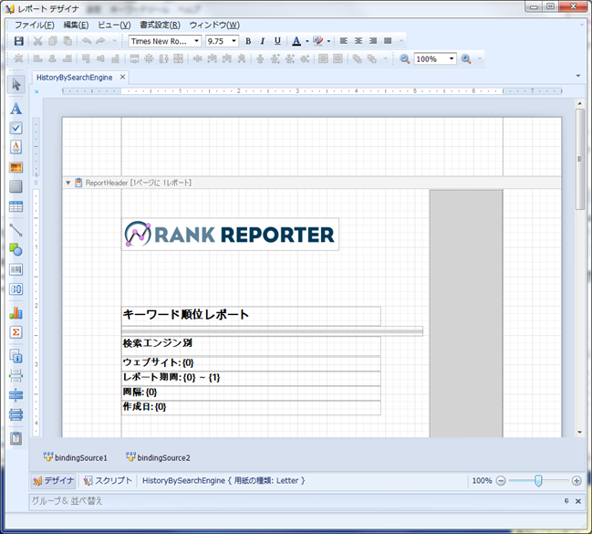Screen dimensions: 592x534
Task: Open the 100% zoom level dropdown
Action: pos(452,59)
